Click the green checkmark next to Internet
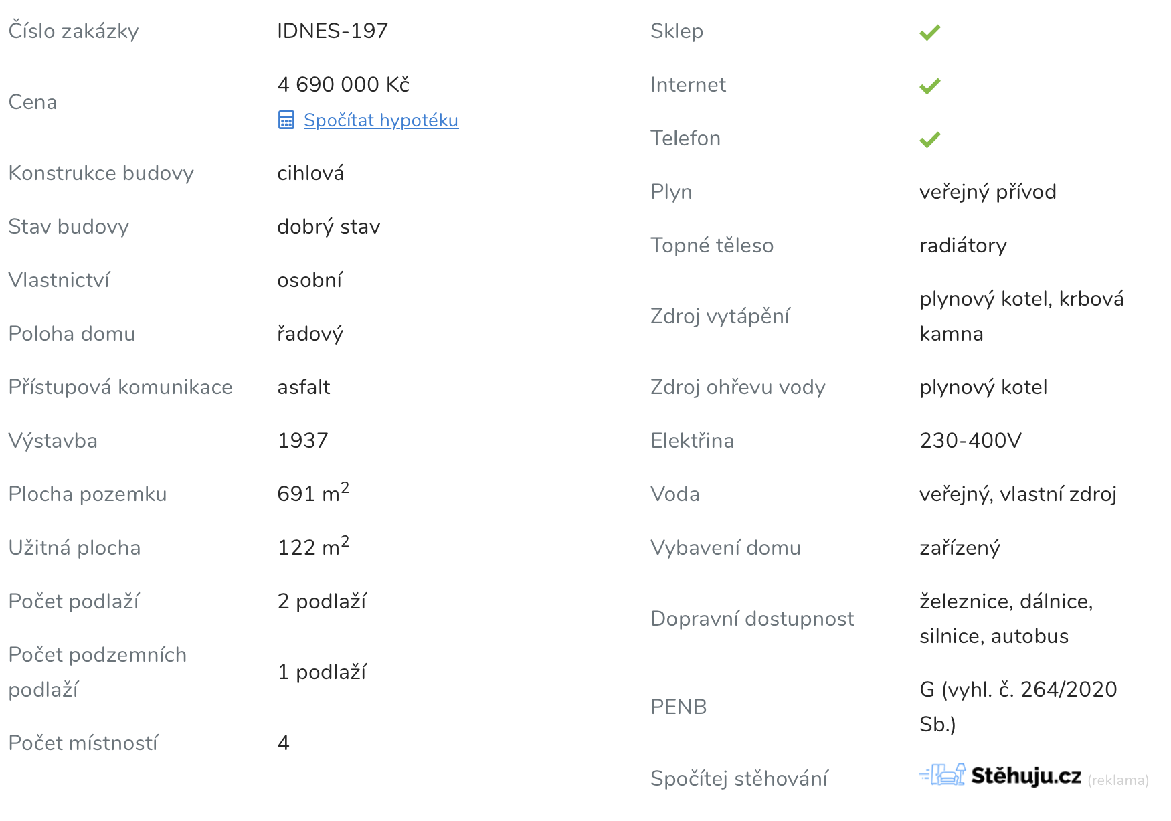 [x=929, y=86]
